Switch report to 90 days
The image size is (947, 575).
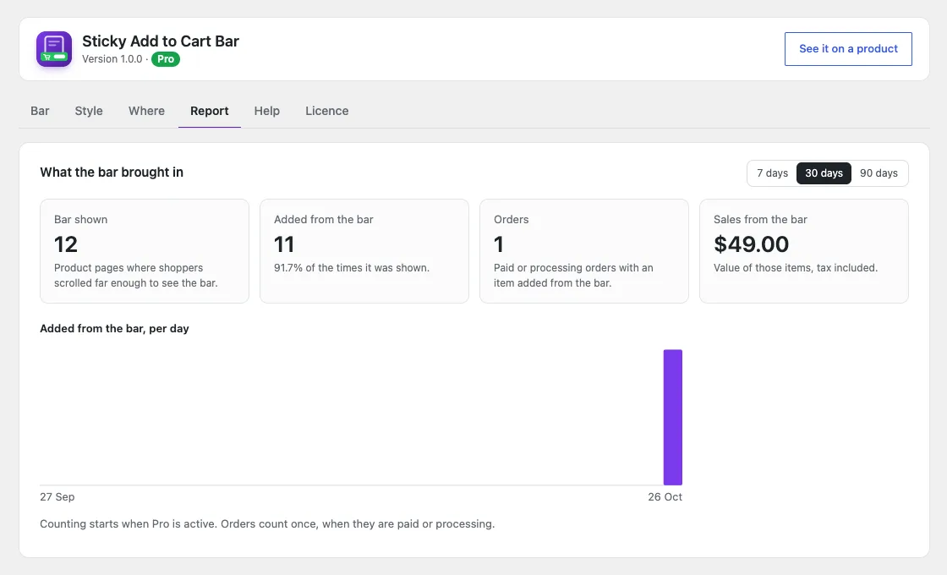click(x=879, y=173)
